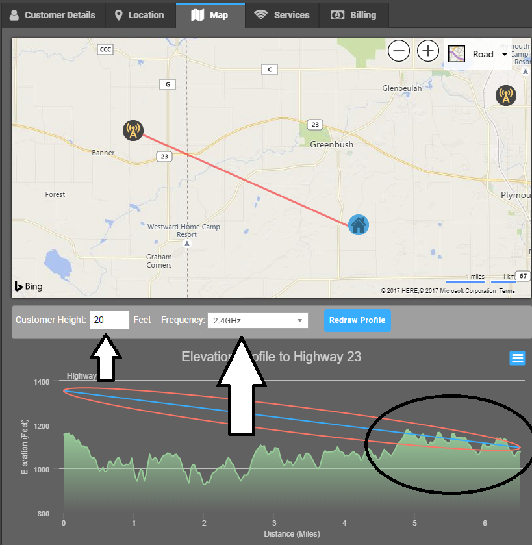Click the Map tab
The height and width of the screenshot is (545, 532).
[x=210, y=15]
